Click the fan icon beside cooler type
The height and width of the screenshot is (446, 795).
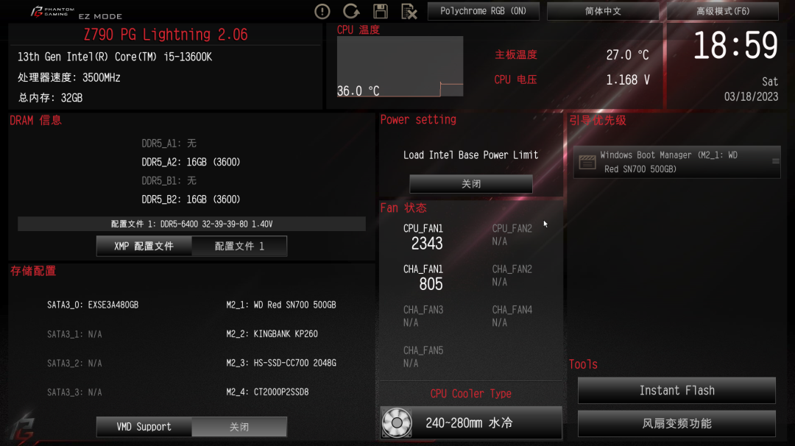pyautogui.click(x=397, y=422)
